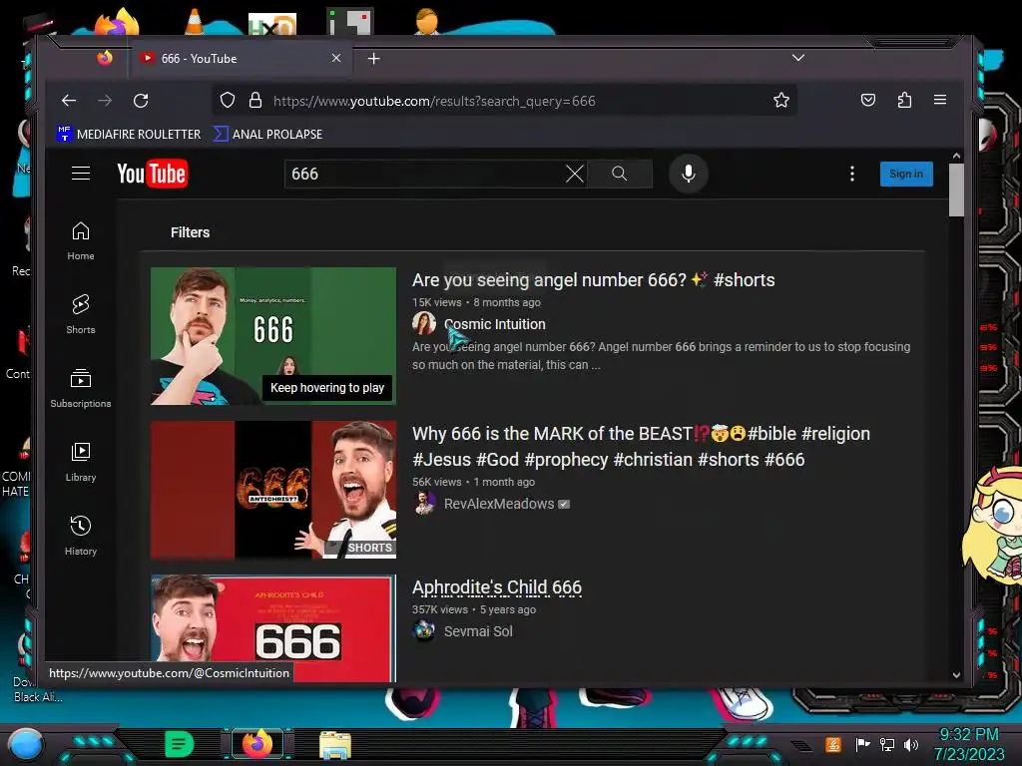Open Subscriptions in YouTube sidebar
Viewport: 1022px width, 766px height.
[x=81, y=388]
